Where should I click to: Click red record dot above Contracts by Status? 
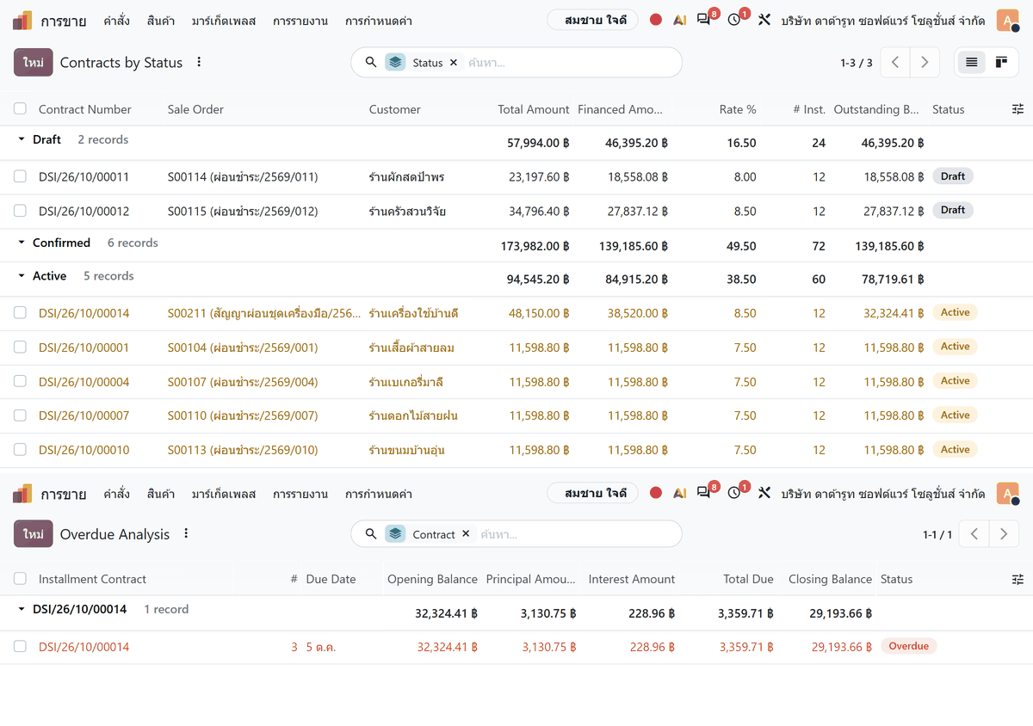(x=656, y=20)
